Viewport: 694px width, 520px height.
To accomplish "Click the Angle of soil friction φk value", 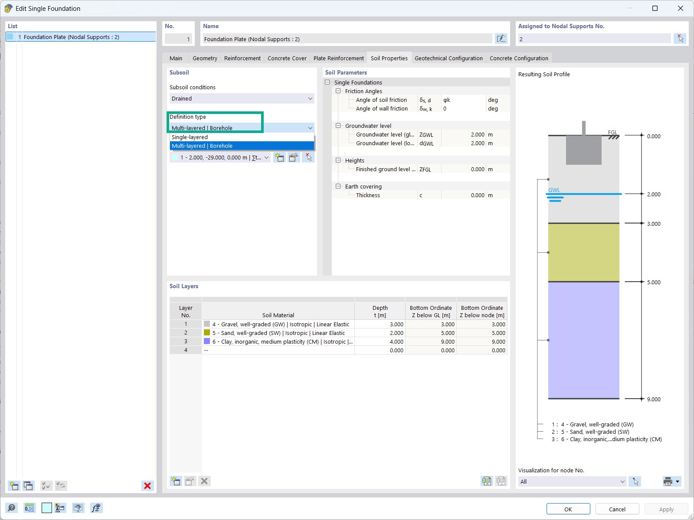I will [x=463, y=100].
